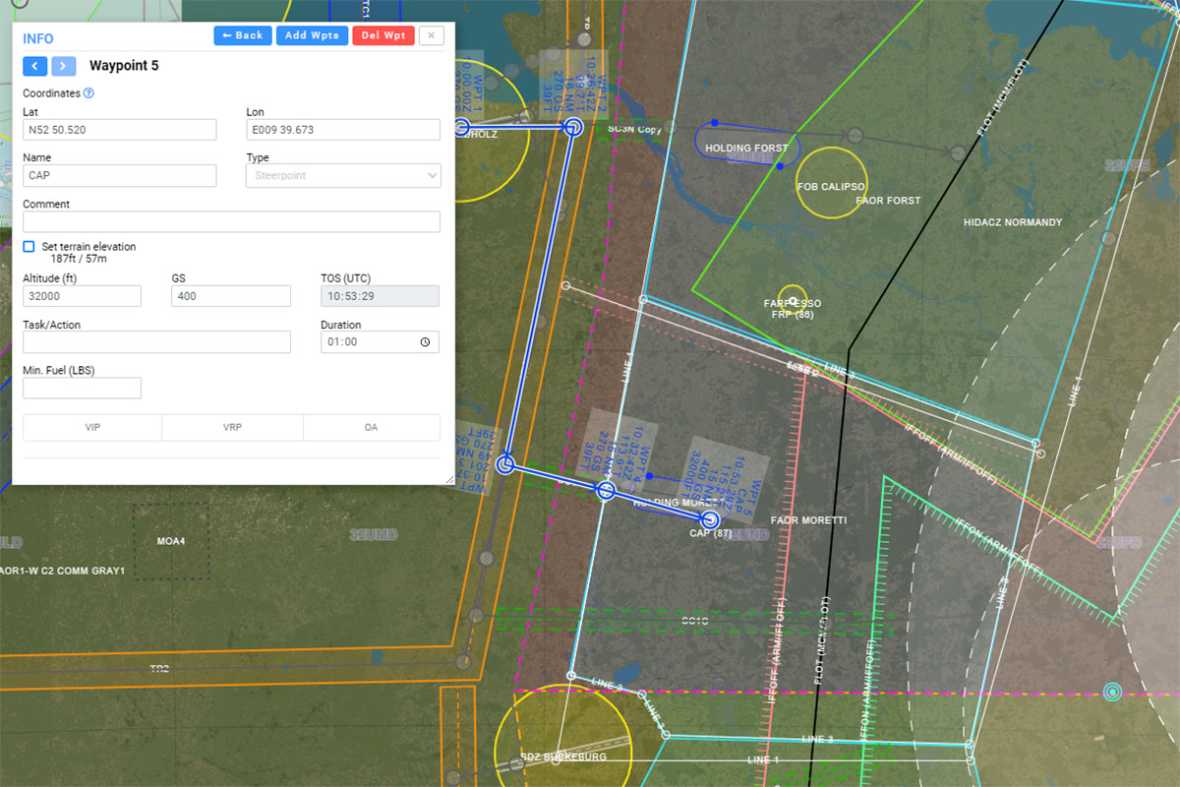This screenshot has height=787, width=1180.
Task: Enable Set terrain elevation checkbox
Action: (x=29, y=247)
